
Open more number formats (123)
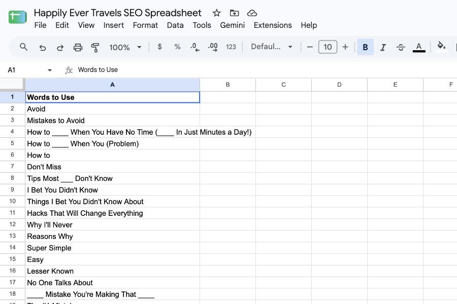tap(231, 47)
